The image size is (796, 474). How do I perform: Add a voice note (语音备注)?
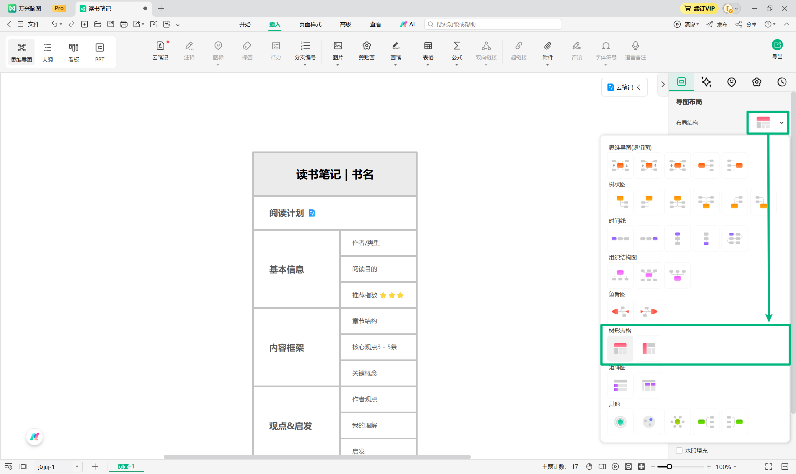pos(635,51)
